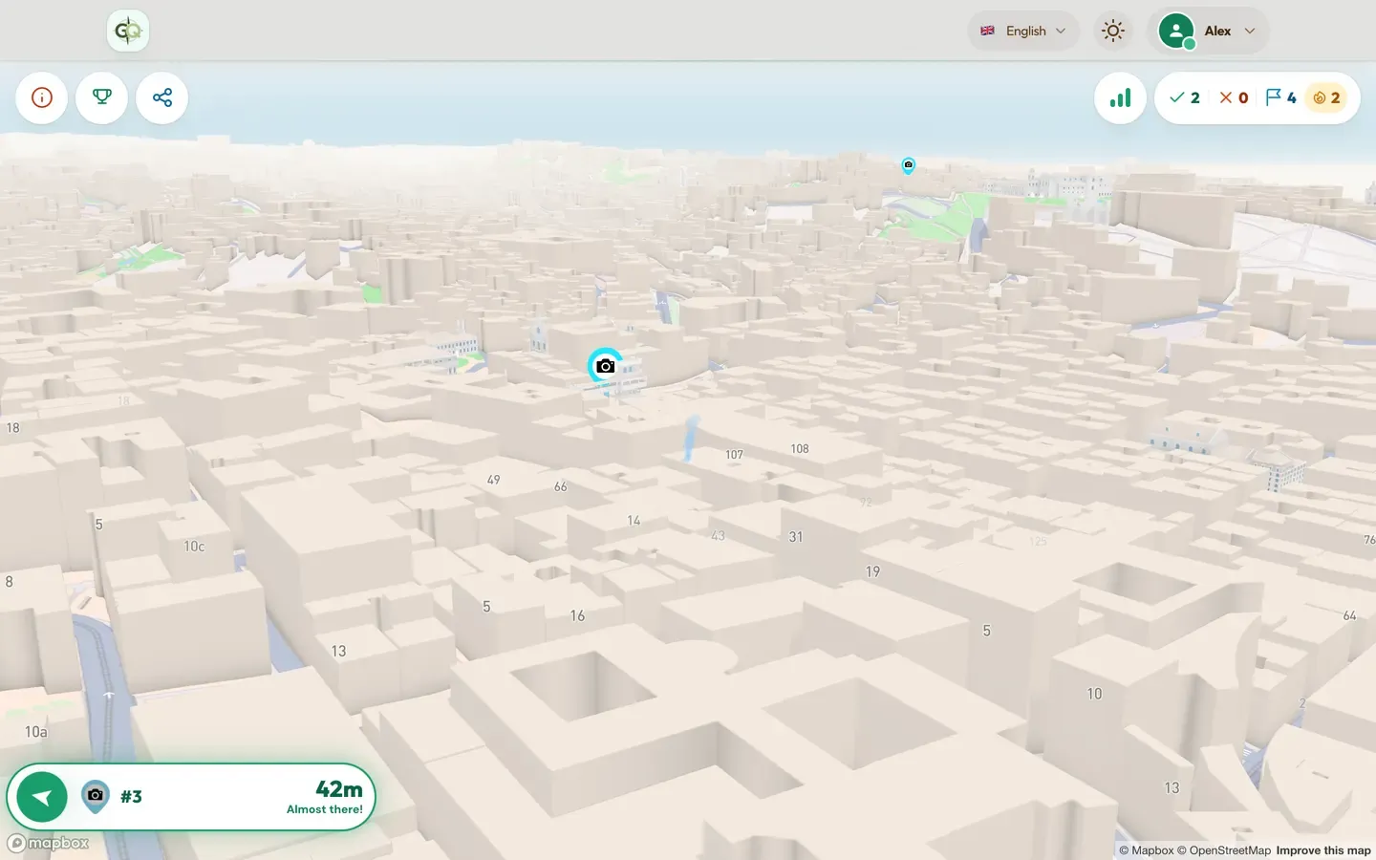
Task: Click the camera pin icon beside #3
Action: pyautogui.click(x=95, y=796)
